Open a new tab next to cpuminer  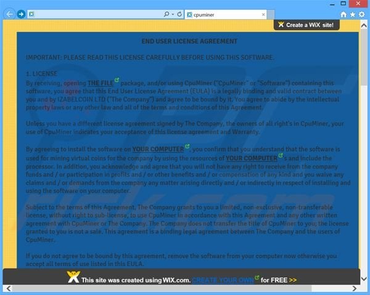pyautogui.click(x=271, y=15)
